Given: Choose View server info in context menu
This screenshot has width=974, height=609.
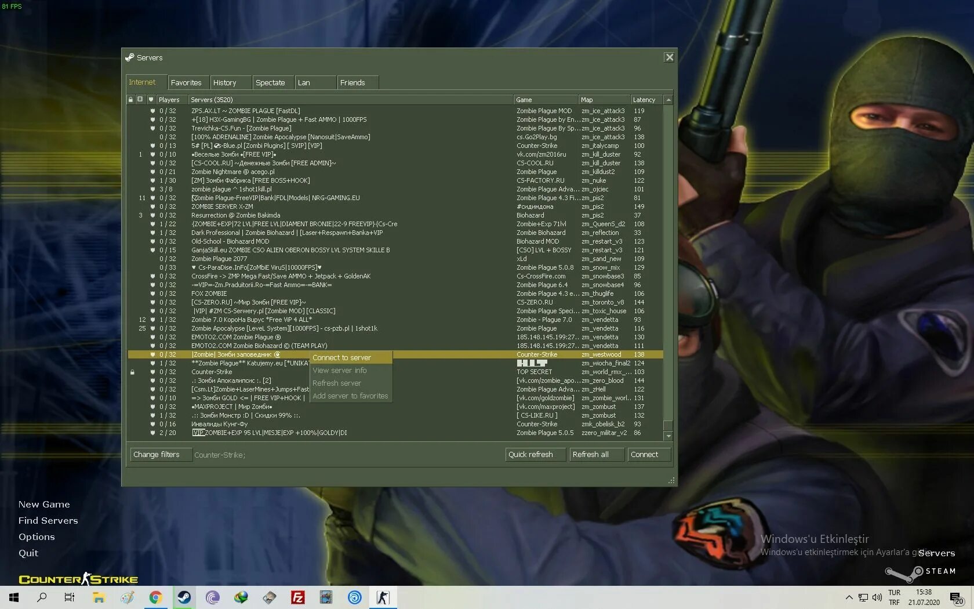Looking at the screenshot, I should (x=351, y=370).
